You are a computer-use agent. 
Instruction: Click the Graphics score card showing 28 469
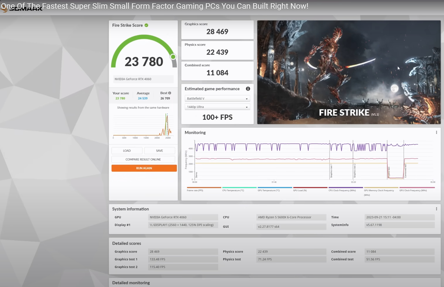217,29
